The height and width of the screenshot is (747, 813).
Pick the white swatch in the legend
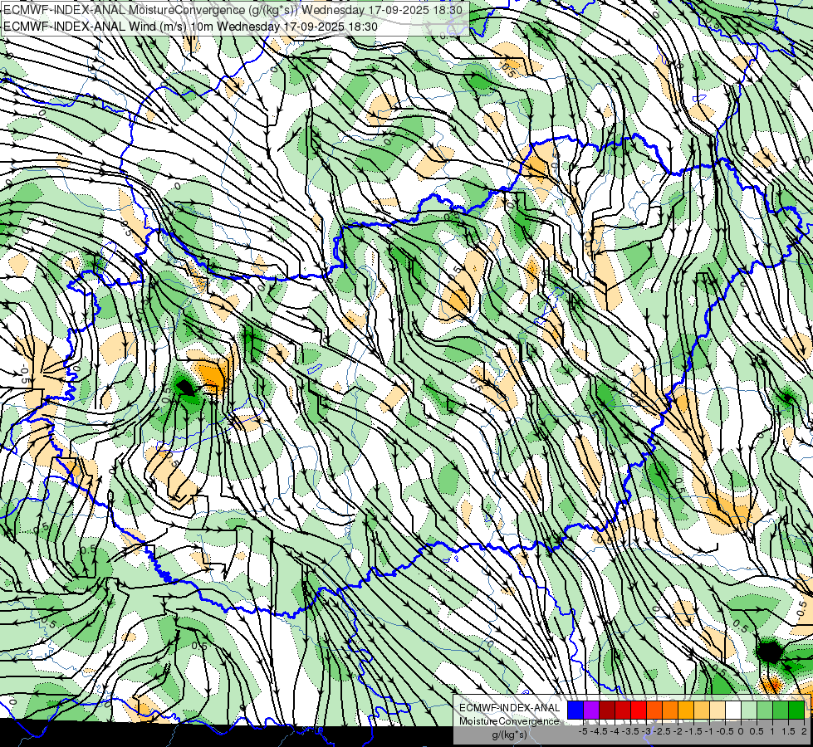[733, 710]
